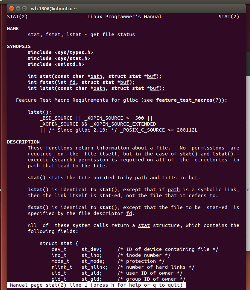Click the Linux Programmer's Manual header

[x=125, y=17]
